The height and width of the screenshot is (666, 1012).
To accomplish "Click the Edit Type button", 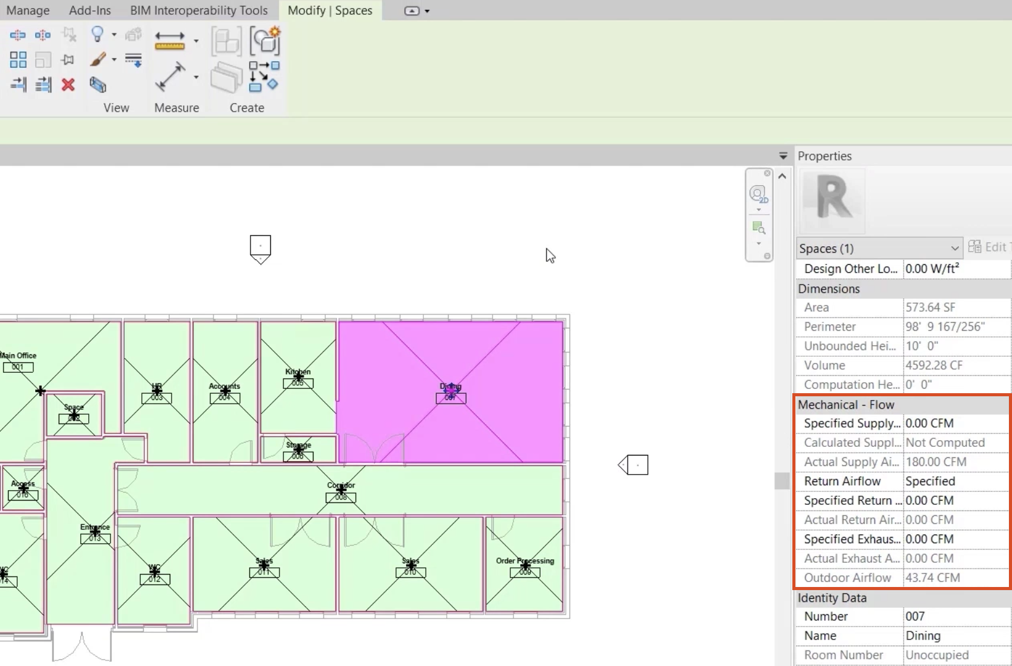I will [x=990, y=247].
